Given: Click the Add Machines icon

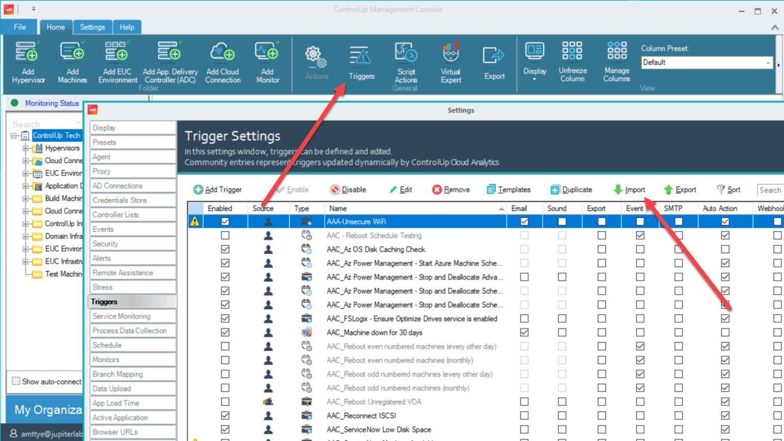Looking at the screenshot, I should 72,60.
